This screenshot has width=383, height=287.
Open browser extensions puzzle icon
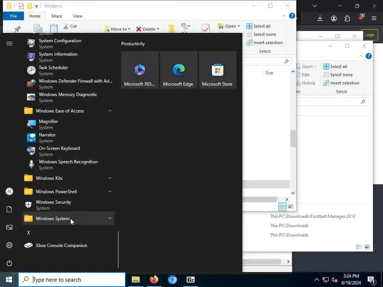347,18
